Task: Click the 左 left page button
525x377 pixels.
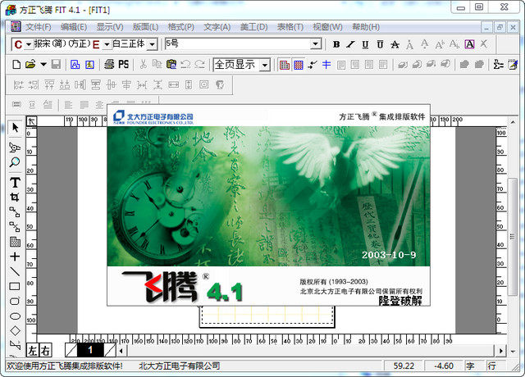Action: (x=33, y=350)
